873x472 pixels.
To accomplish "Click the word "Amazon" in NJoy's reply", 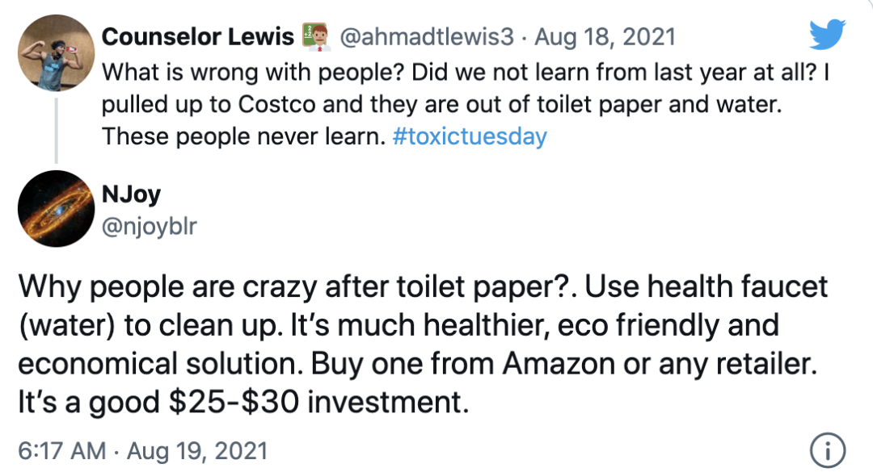I will [x=559, y=364].
